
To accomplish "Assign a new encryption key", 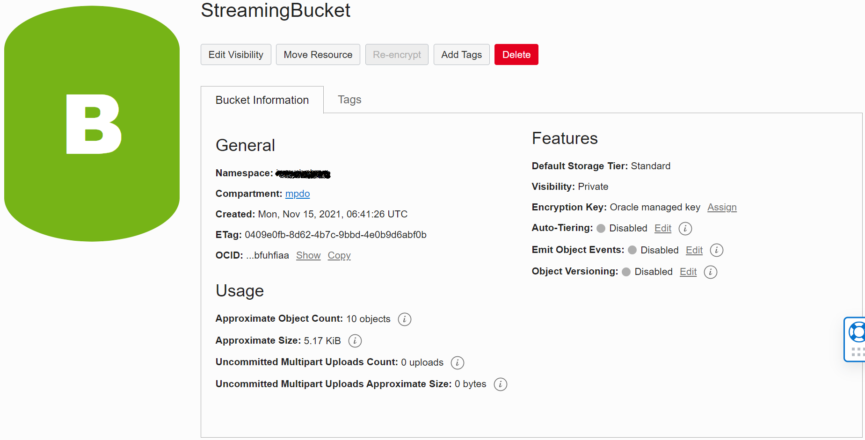I will [x=722, y=207].
